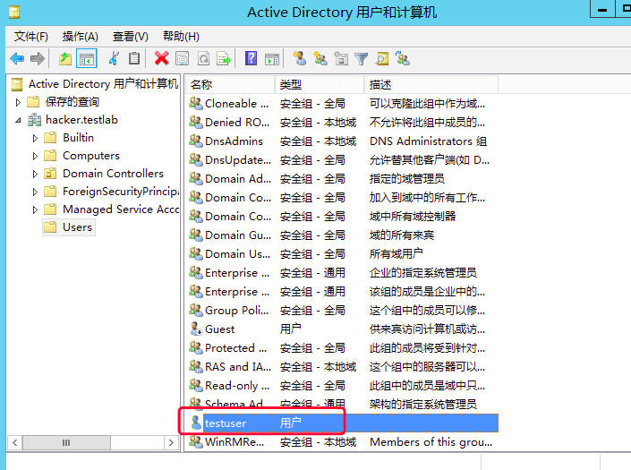Click the Guest user icon
This screenshot has height=470, width=631.
196,329
